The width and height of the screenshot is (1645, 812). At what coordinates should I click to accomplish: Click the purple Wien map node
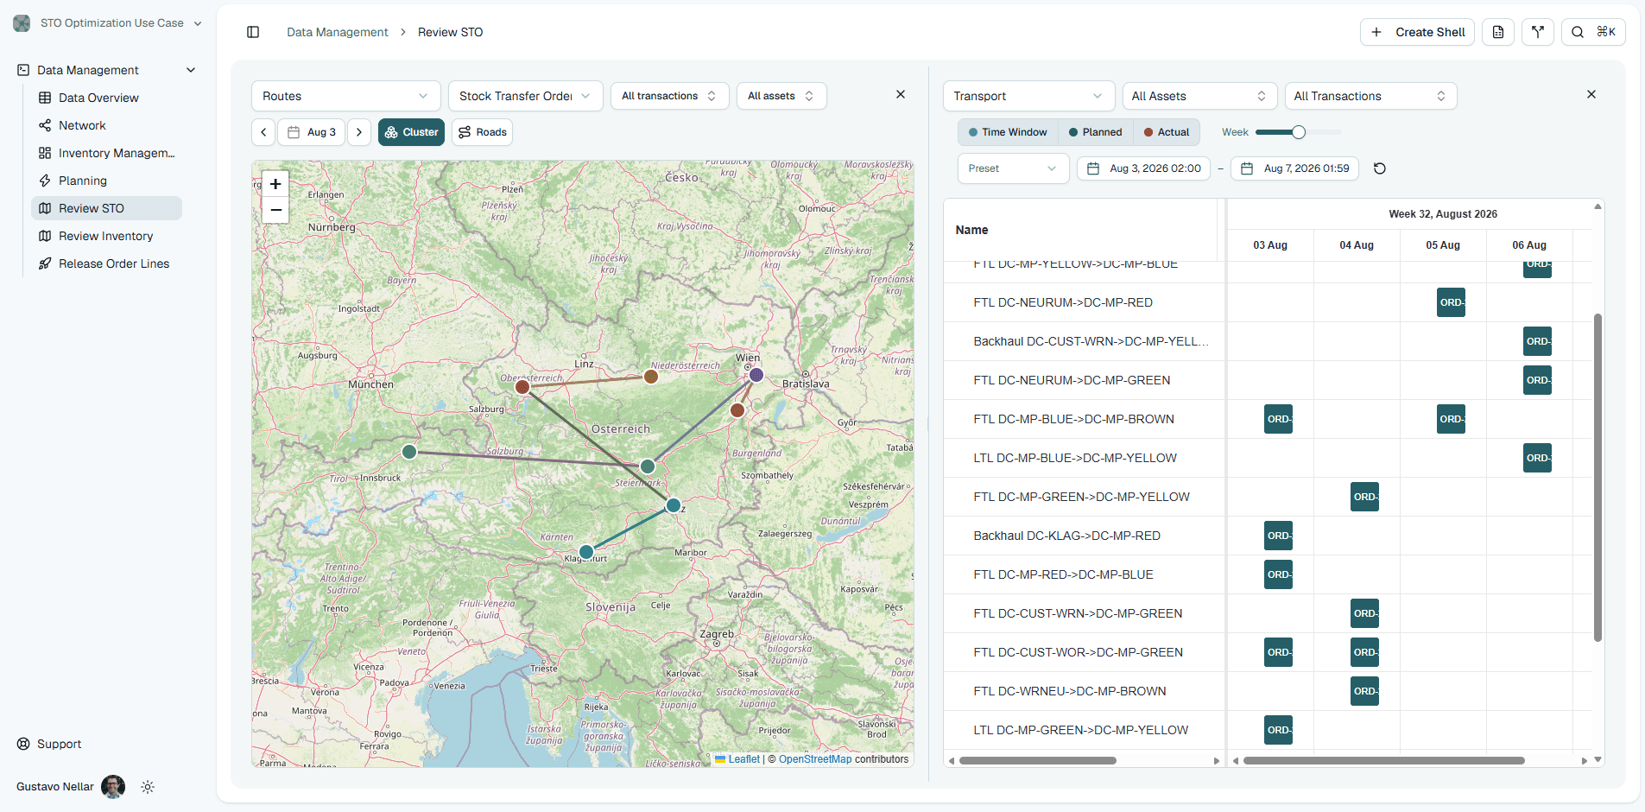coord(756,375)
